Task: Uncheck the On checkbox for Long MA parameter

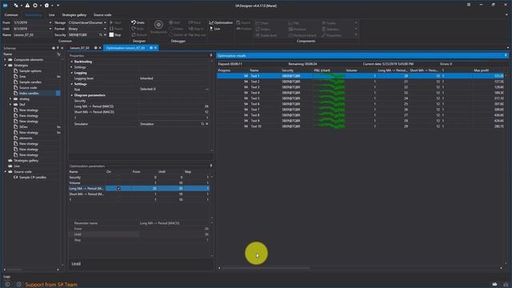Action: [x=118, y=189]
